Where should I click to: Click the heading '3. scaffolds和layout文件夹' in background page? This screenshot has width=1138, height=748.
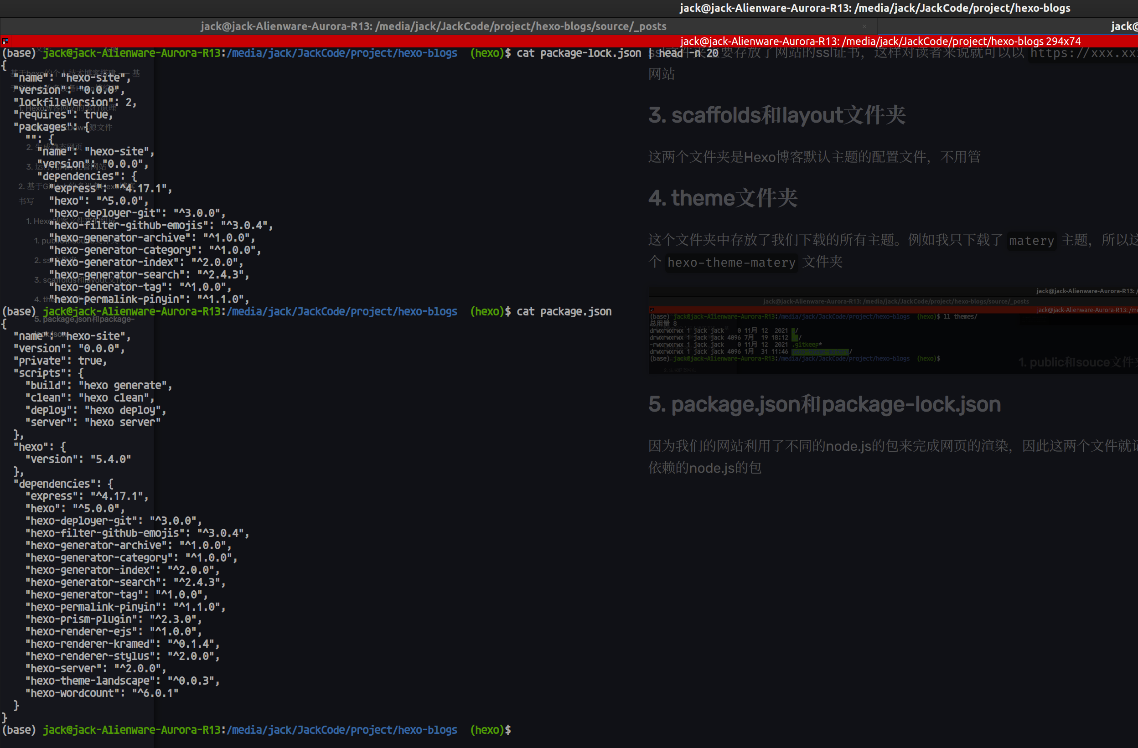pyautogui.click(x=777, y=115)
